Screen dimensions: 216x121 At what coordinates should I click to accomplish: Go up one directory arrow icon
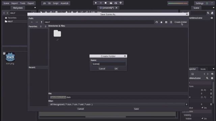[42, 22]
